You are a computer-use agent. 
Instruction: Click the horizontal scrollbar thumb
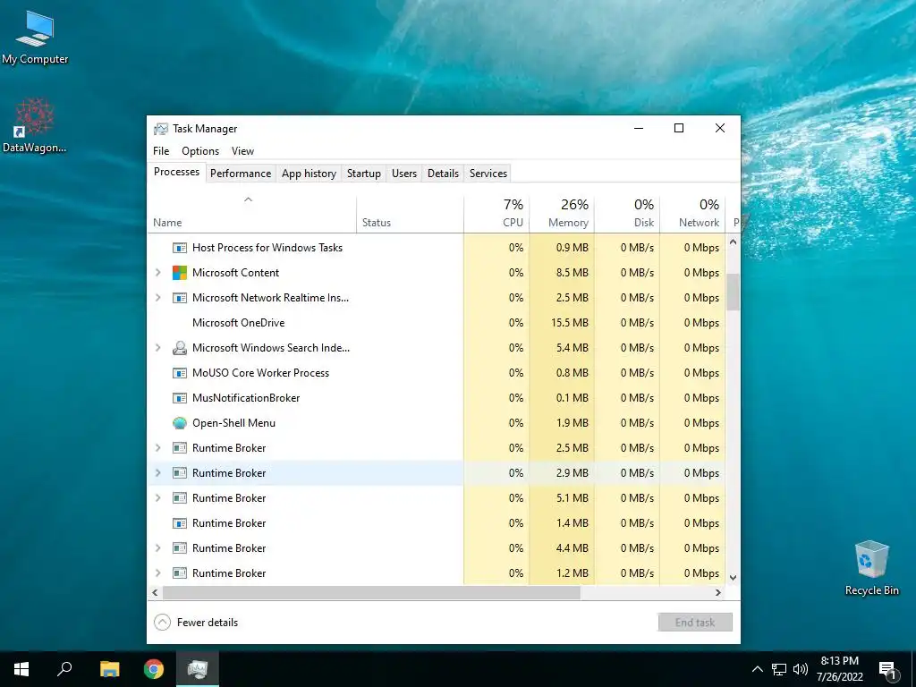tap(371, 592)
